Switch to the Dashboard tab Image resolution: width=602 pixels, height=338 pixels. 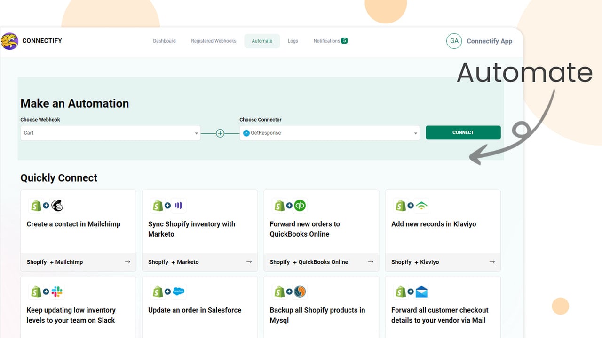164,41
